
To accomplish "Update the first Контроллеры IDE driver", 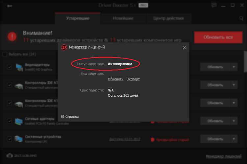I will tap(215, 85).
